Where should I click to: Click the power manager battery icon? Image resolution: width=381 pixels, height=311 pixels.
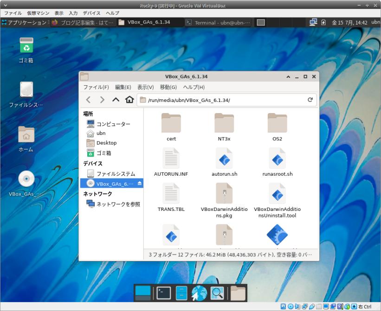tap(323, 22)
